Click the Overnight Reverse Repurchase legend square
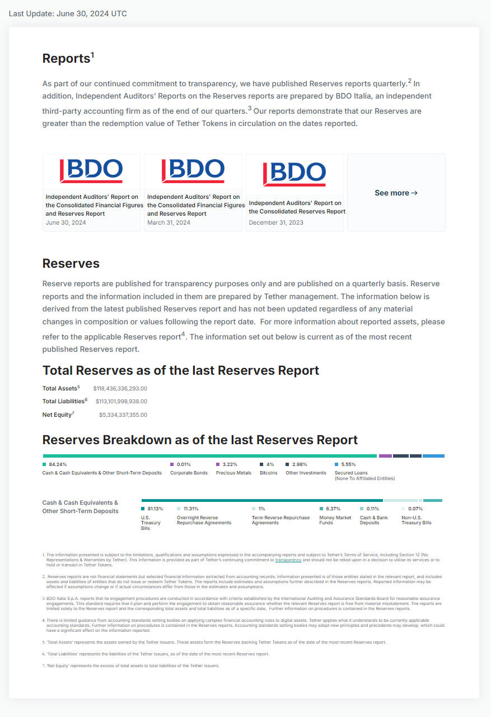Screen dimensions: 491x717 pos(179,509)
